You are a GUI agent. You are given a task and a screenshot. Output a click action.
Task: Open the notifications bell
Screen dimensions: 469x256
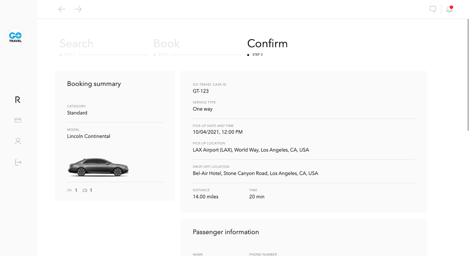[x=449, y=9]
